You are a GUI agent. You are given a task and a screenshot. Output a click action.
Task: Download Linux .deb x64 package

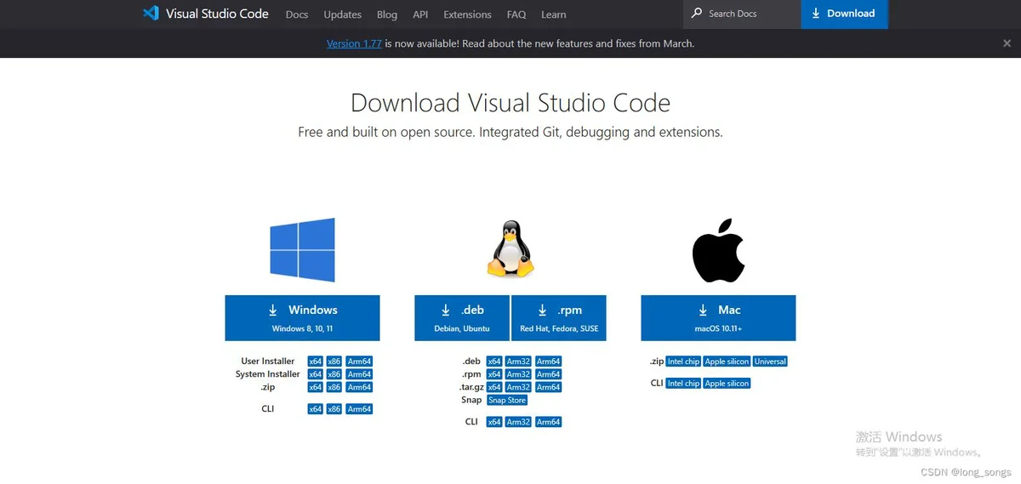[494, 362]
